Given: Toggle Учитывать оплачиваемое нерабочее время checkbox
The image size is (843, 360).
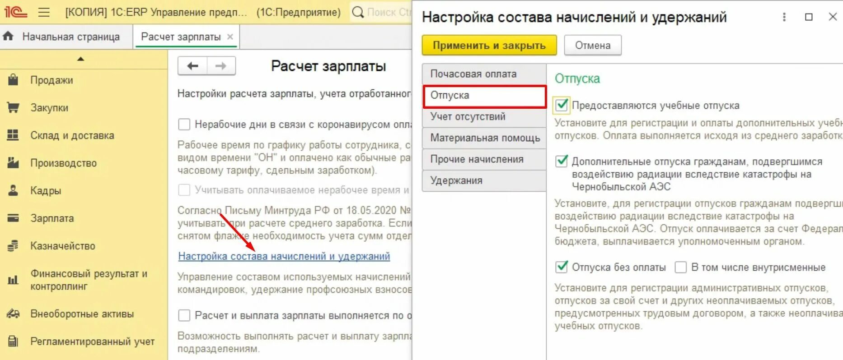Looking at the screenshot, I should 184,189.
